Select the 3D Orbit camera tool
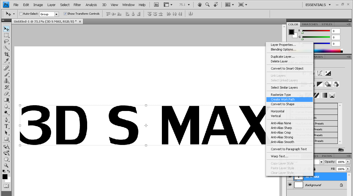 point(6,153)
